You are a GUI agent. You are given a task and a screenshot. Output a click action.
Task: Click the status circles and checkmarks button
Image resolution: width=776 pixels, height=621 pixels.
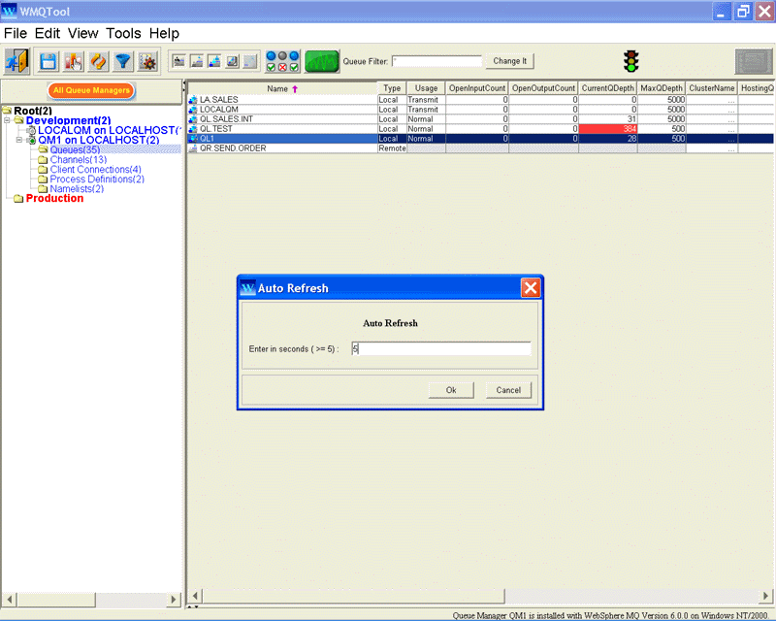coord(282,61)
